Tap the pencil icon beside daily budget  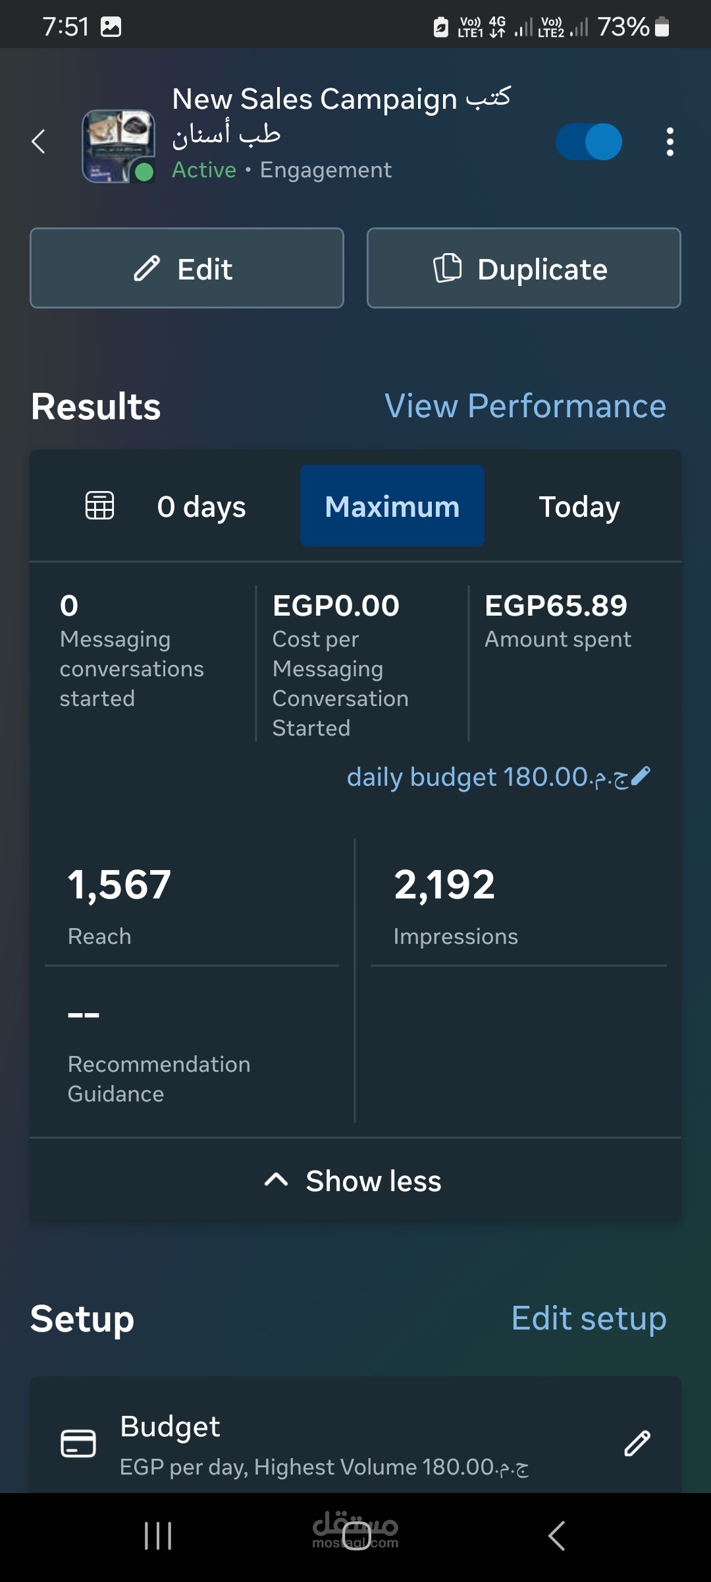click(641, 776)
